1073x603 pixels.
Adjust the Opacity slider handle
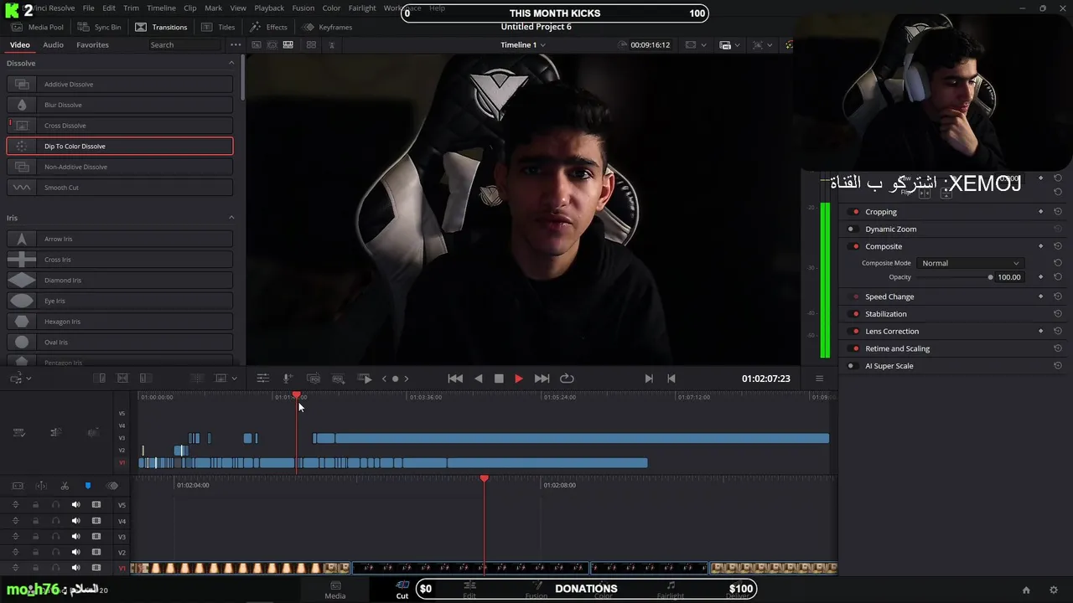click(x=990, y=277)
